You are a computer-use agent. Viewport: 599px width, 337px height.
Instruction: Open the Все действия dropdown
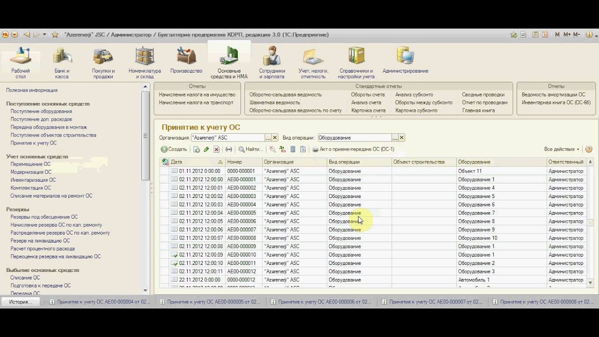tap(562, 149)
